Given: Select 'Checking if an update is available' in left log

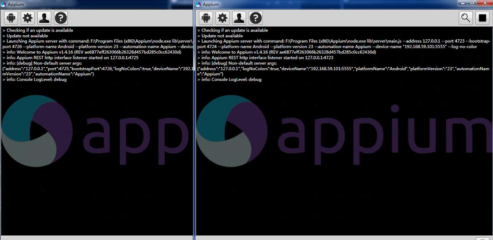Looking at the screenshot, I should [x=38, y=30].
